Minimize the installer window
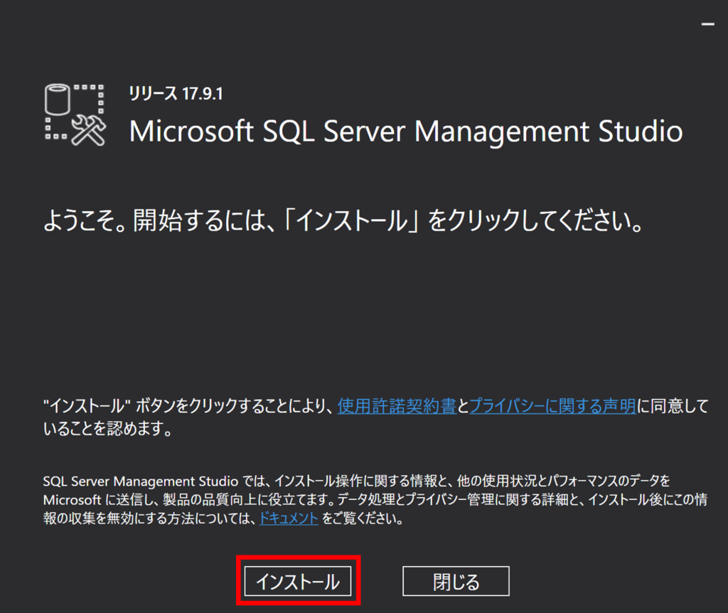 click(x=707, y=24)
